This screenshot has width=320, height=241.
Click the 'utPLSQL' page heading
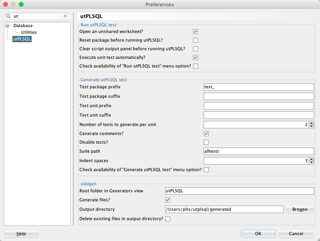point(91,16)
